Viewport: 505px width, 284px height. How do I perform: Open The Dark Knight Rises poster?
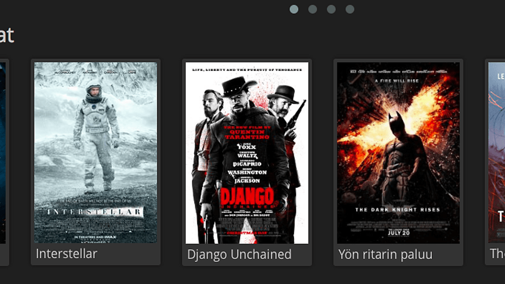[x=398, y=153]
